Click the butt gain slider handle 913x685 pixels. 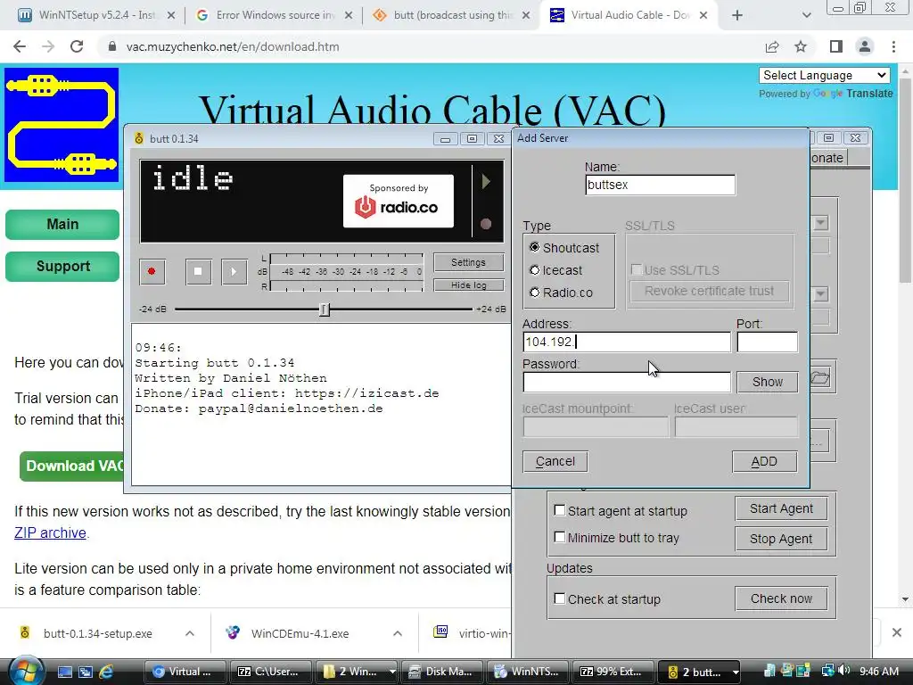click(325, 309)
